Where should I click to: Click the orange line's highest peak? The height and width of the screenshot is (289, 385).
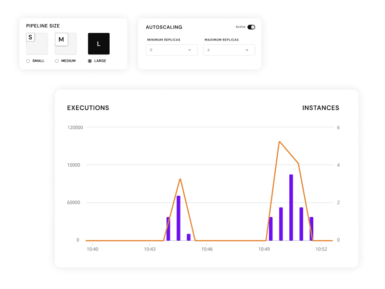point(280,142)
